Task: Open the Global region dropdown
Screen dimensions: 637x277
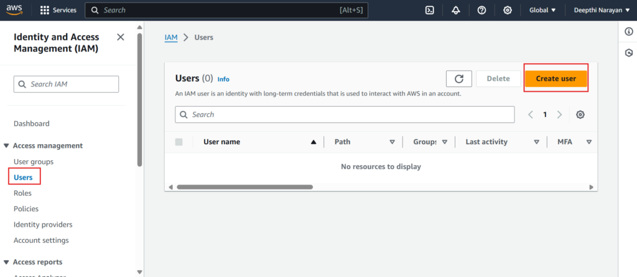Action: tap(542, 10)
